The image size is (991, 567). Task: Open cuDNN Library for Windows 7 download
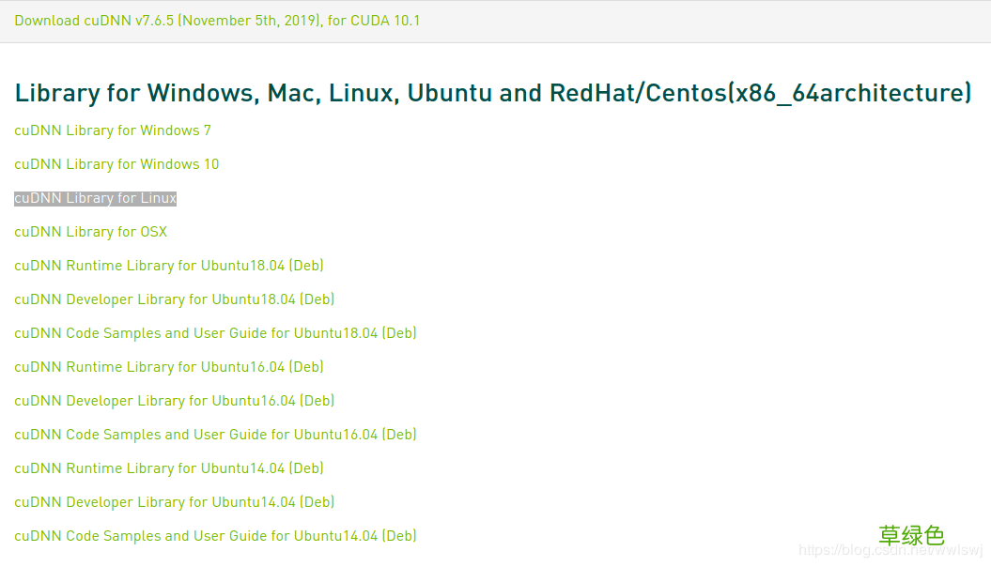112,130
